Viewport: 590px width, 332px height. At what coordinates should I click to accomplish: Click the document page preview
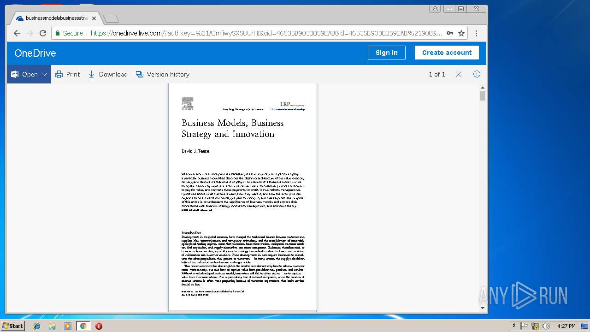[x=242, y=197]
